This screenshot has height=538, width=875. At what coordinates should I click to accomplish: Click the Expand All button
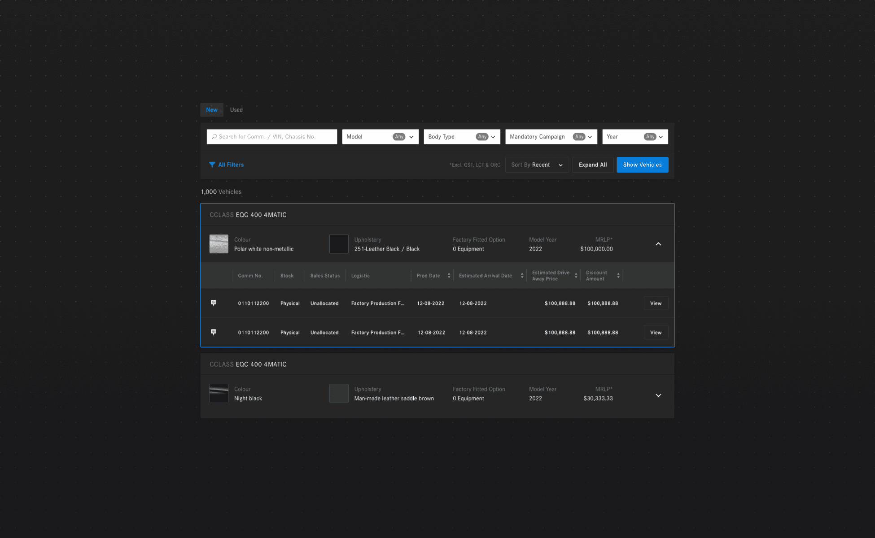[x=592, y=165]
